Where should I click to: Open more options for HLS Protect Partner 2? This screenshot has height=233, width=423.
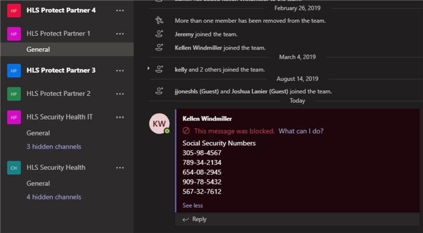pyautogui.click(x=120, y=94)
